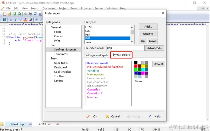Image resolution: width=210 pixels, height=131 pixels.
Task: Collapse the code fold marker on line 13
Action: pyautogui.click(x=7, y=37)
